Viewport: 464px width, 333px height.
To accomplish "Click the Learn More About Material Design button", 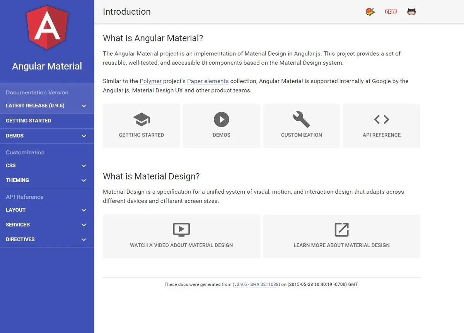I will click(x=341, y=236).
